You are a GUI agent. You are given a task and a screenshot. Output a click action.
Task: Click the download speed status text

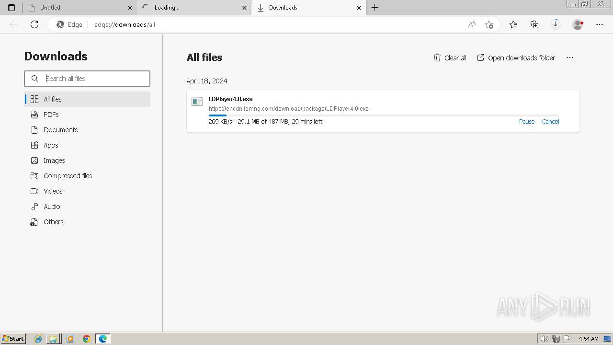pos(265,122)
